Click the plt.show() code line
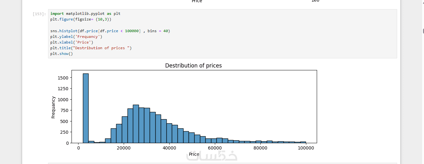This screenshot has width=424, height=164. [x=61, y=54]
